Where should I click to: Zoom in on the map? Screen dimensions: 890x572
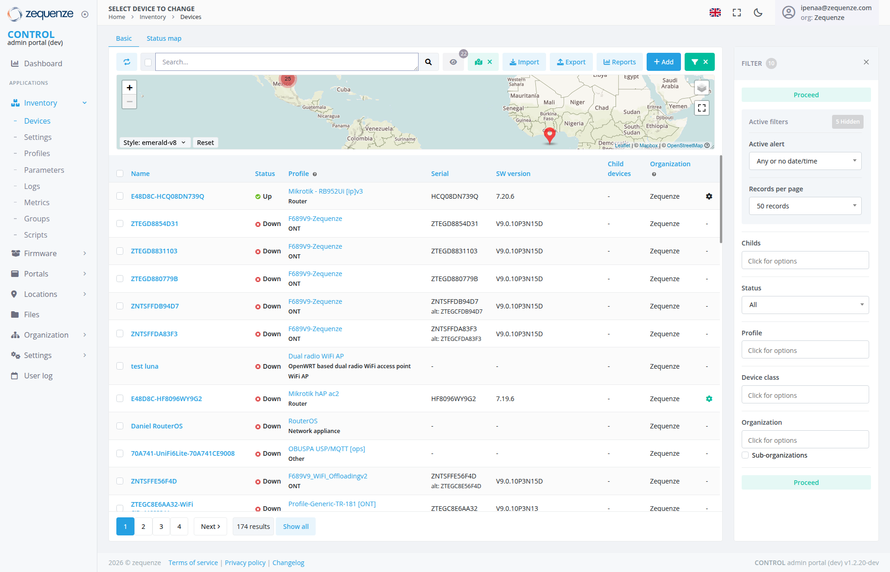129,88
